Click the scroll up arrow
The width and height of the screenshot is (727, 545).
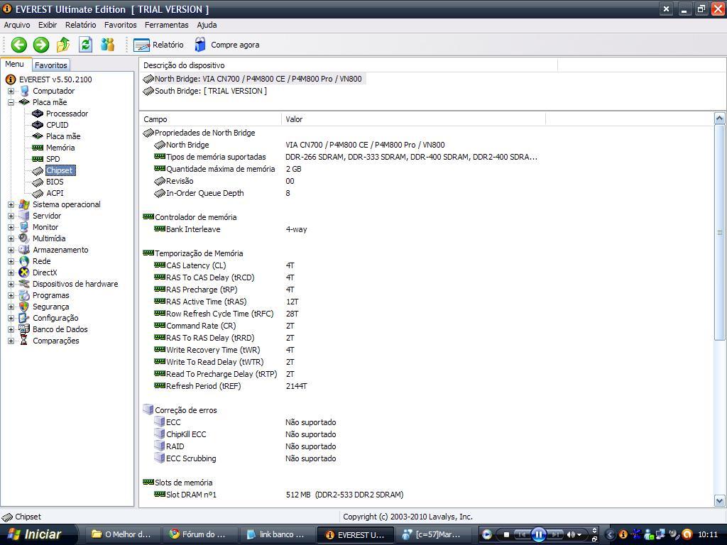[x=720, y=119]
